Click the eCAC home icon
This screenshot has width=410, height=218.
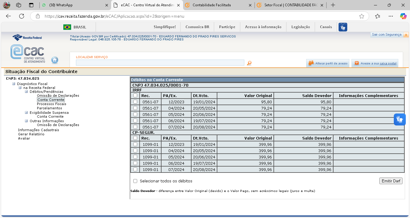(55, 60)
